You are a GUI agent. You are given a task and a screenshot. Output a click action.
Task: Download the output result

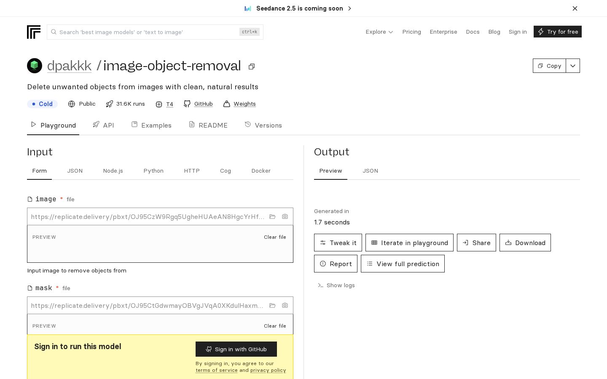pyautogui.click(x=525, y=243)
